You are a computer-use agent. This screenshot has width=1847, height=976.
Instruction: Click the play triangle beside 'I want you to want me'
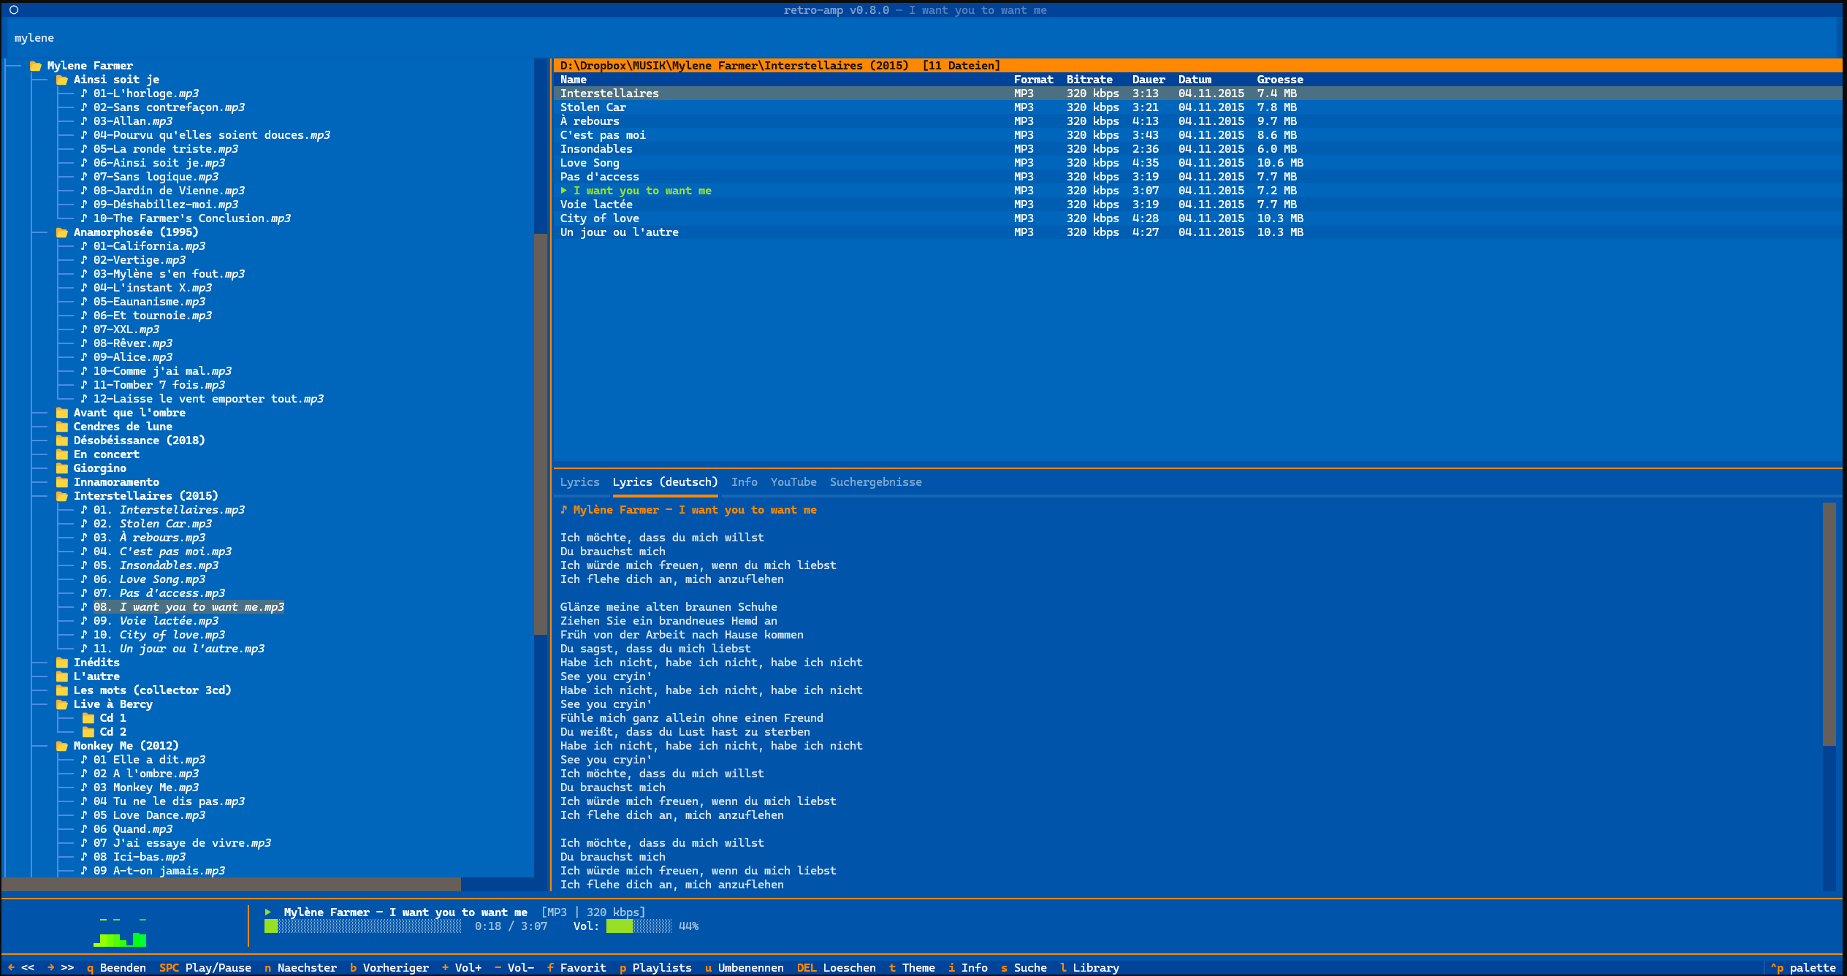pos(564,190)
